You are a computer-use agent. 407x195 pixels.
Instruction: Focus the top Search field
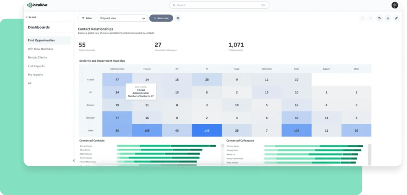[x=219, y=5]
